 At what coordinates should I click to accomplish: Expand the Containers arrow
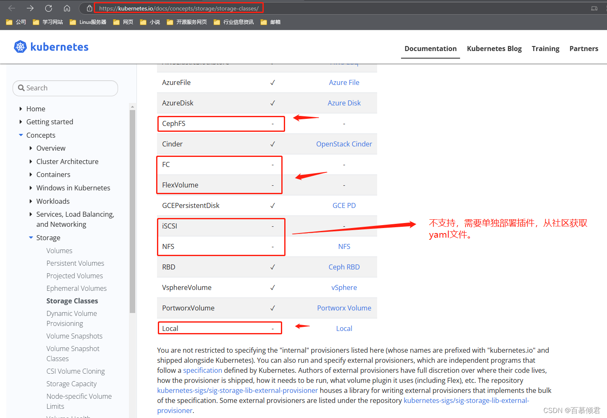click(31, 174)
